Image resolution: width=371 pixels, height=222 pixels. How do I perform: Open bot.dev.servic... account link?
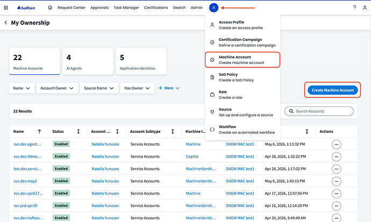[x=27, y=169]
